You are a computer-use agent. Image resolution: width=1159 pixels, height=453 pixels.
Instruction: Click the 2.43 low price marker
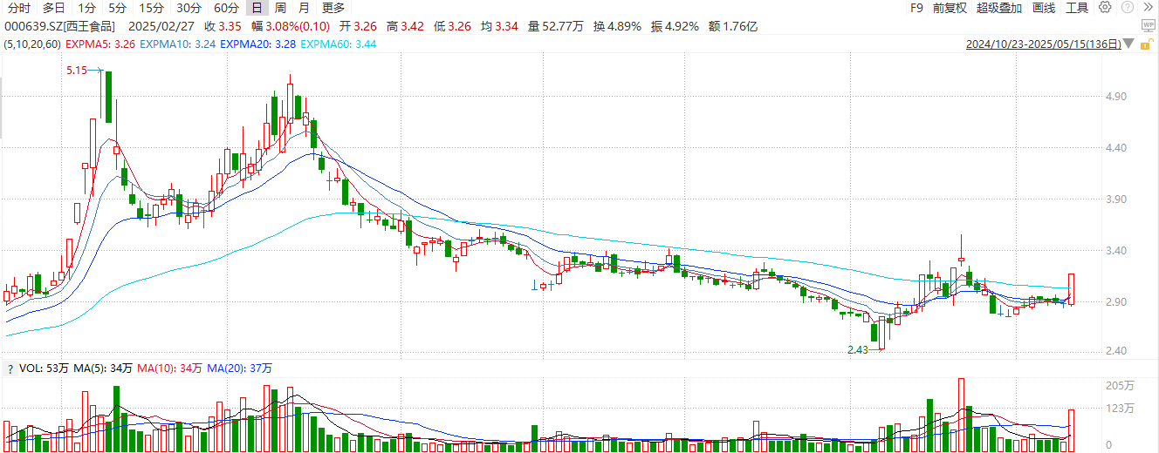click(859, 349)
